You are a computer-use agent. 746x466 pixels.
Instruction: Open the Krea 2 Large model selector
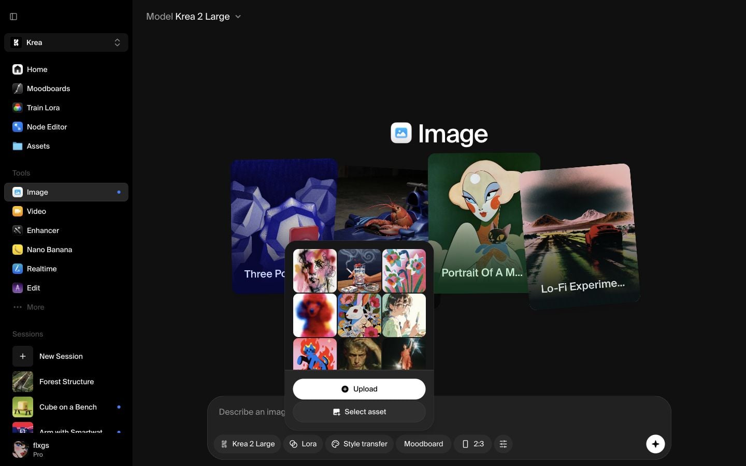tap(248, 444)
